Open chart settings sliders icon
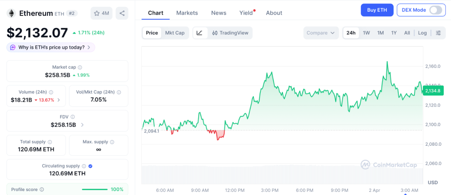Screen dimensions: 451x195 (438, 33)
